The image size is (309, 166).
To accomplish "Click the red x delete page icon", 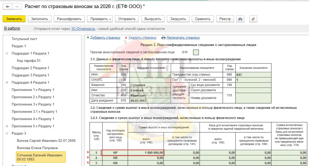I will (126, 38).
